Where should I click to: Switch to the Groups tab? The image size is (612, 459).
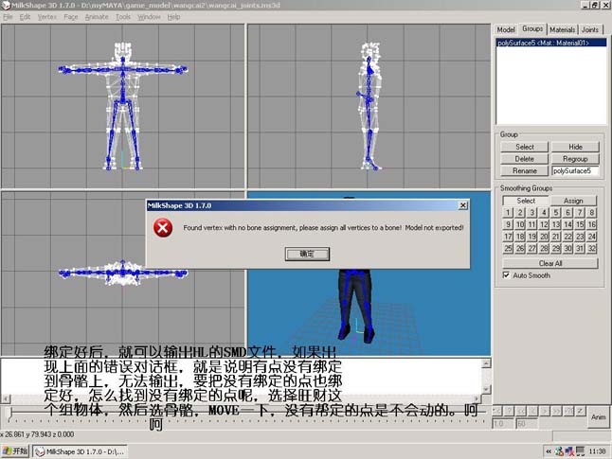pyautogui.click(x=532, y=28)
